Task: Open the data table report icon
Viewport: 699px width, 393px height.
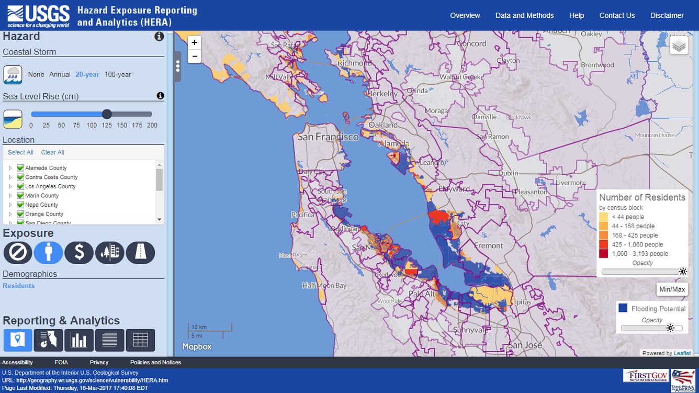Action: pyautogui.click(x=140, y=340)
